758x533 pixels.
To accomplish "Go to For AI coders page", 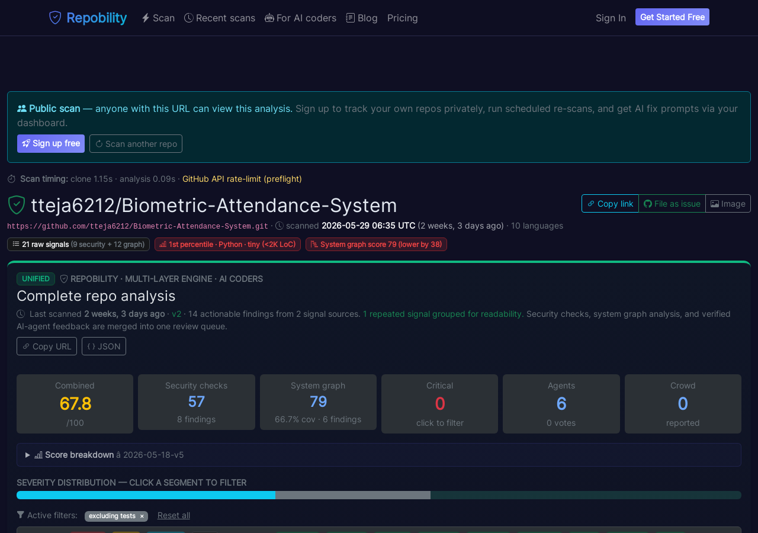I will tap(301, 18).
